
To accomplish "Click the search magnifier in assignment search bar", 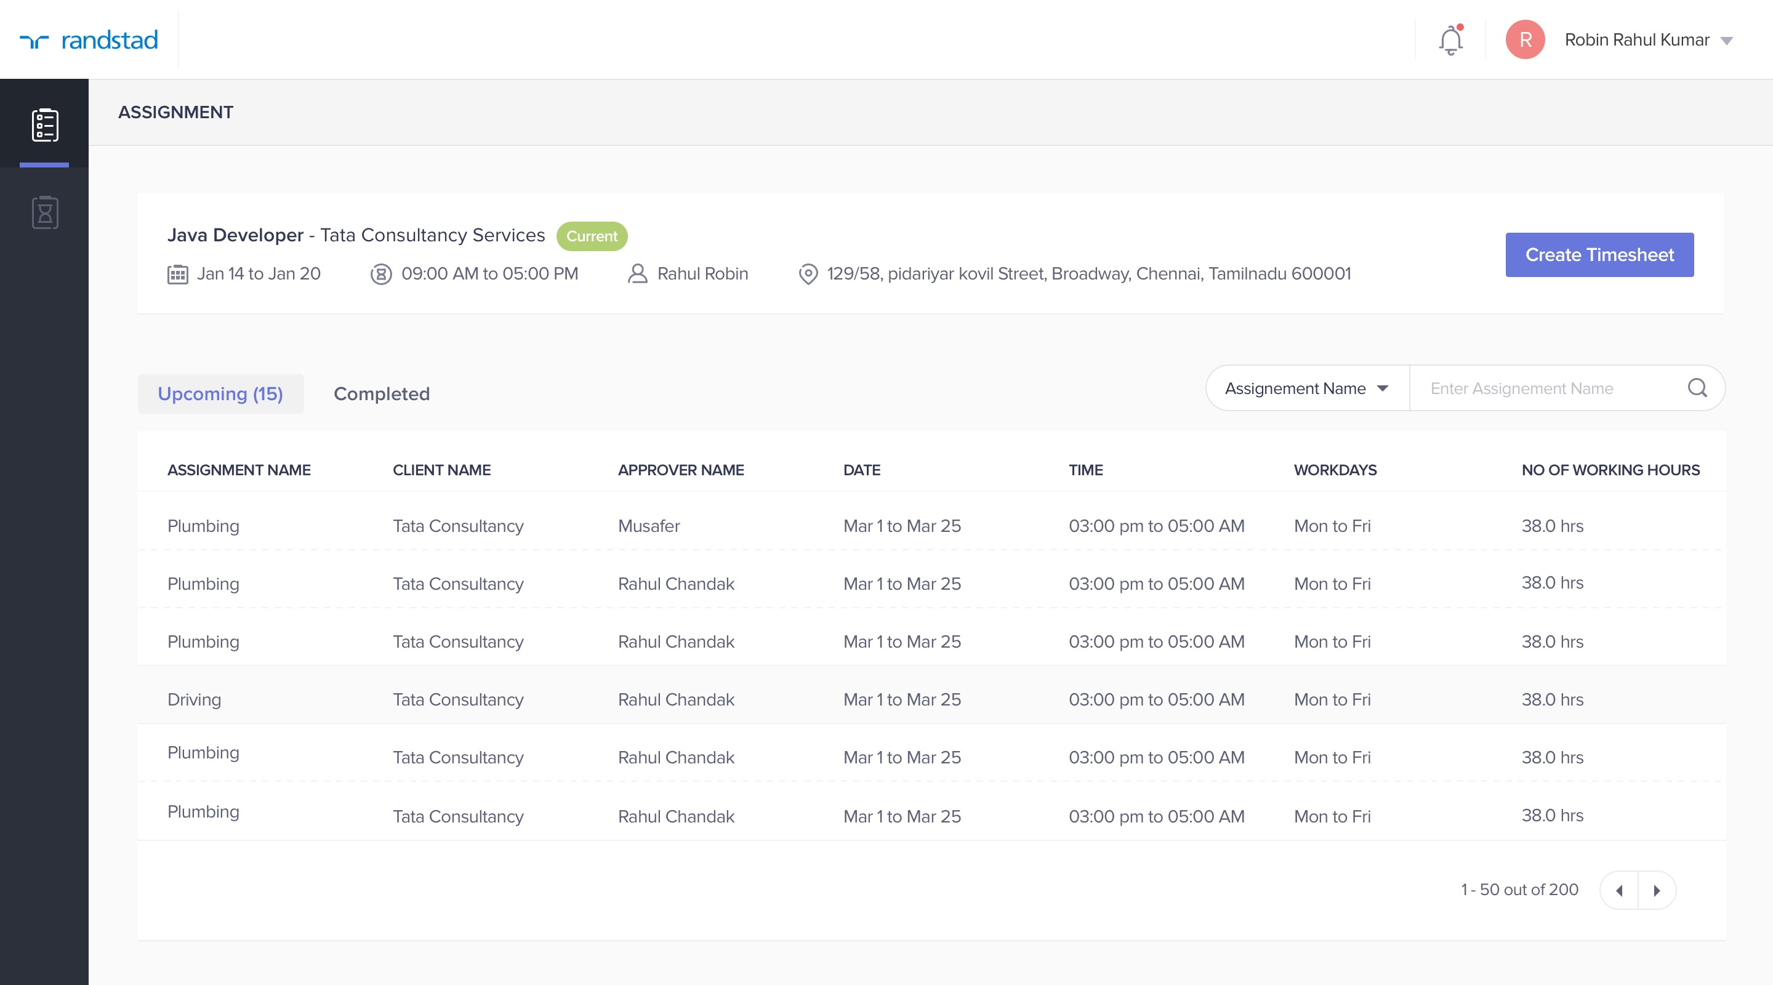I will (x=1698, y=388).
